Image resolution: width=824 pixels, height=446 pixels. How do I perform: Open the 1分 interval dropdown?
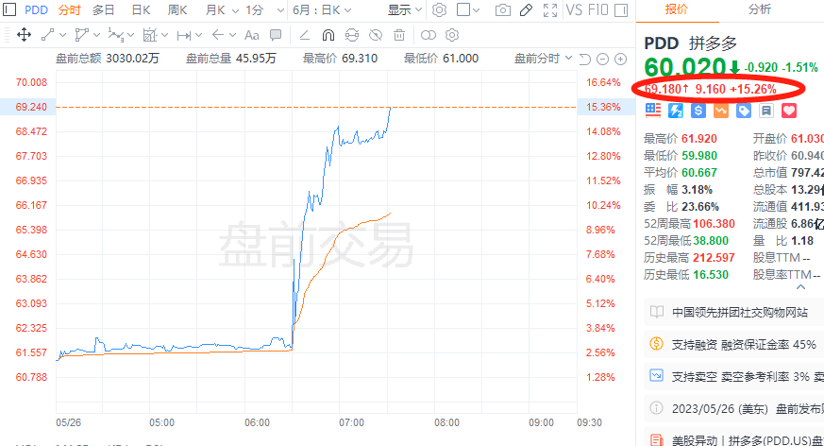click(265, 10)
